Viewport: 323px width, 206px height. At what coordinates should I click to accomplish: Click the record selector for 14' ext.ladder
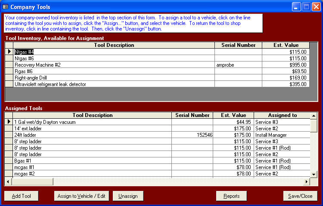pos(9,129)
